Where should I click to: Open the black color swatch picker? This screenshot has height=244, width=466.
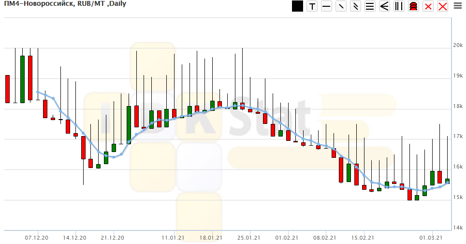(297, 6)
